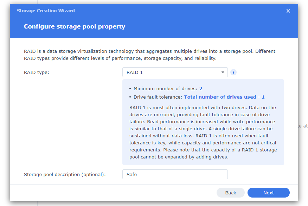Click the bold minimum drives value "2"
Viewport: 308px width, 206px height.
click(x=201, y=89)
